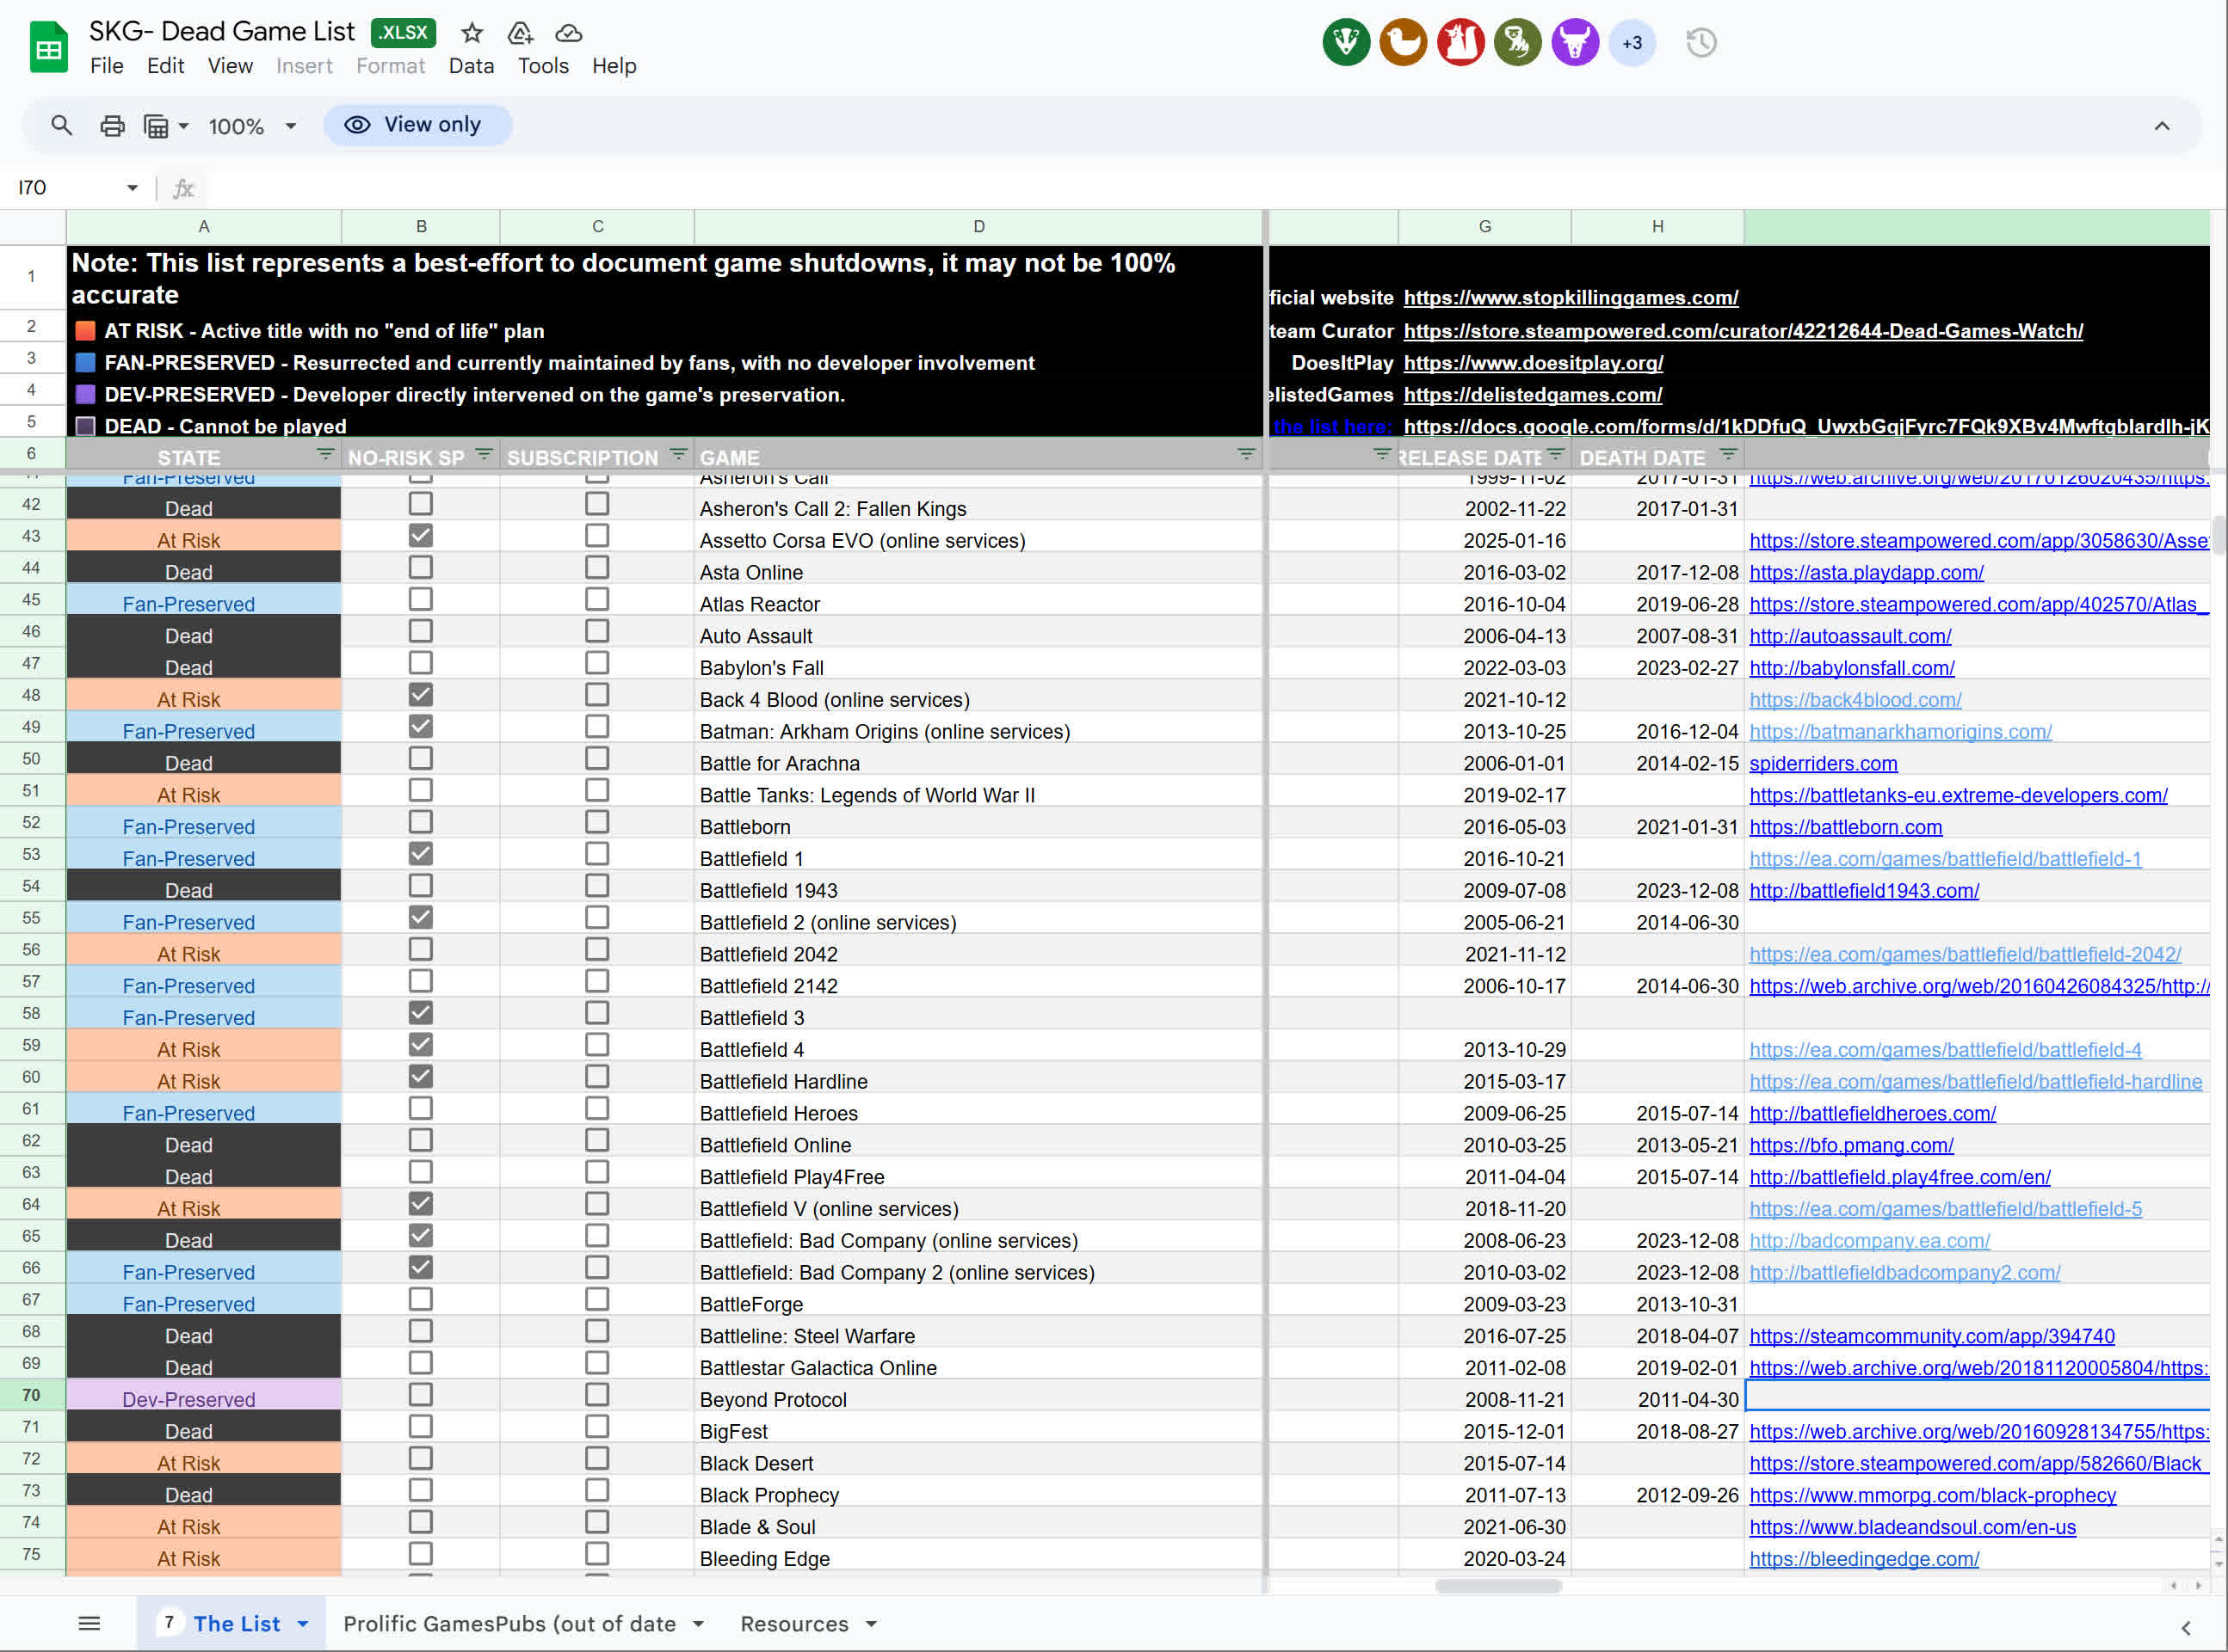Toggle NO-RISK SP checkbox for Battleborn
The height and width of the screenshot is (1652, 2228).
pyautogui.click(x=421, y=822)
